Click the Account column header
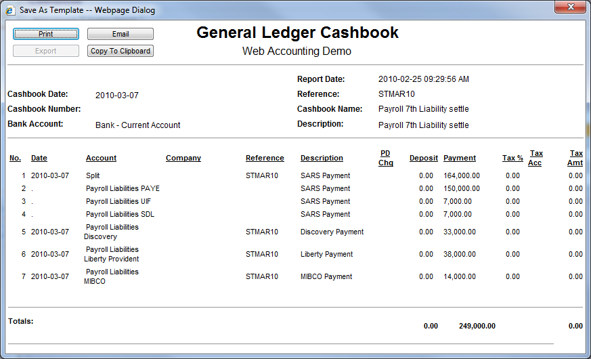Image resolution: width=591 pixels, height=359 pixels. click(101, 158)
